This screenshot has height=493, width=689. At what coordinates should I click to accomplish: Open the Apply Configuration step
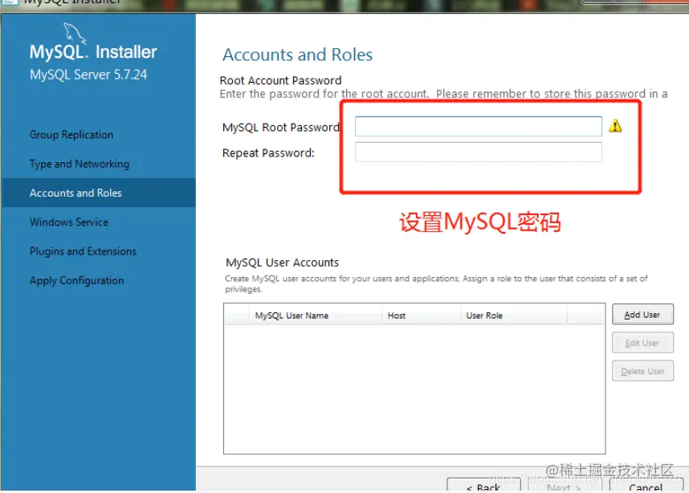click(77, 280)
